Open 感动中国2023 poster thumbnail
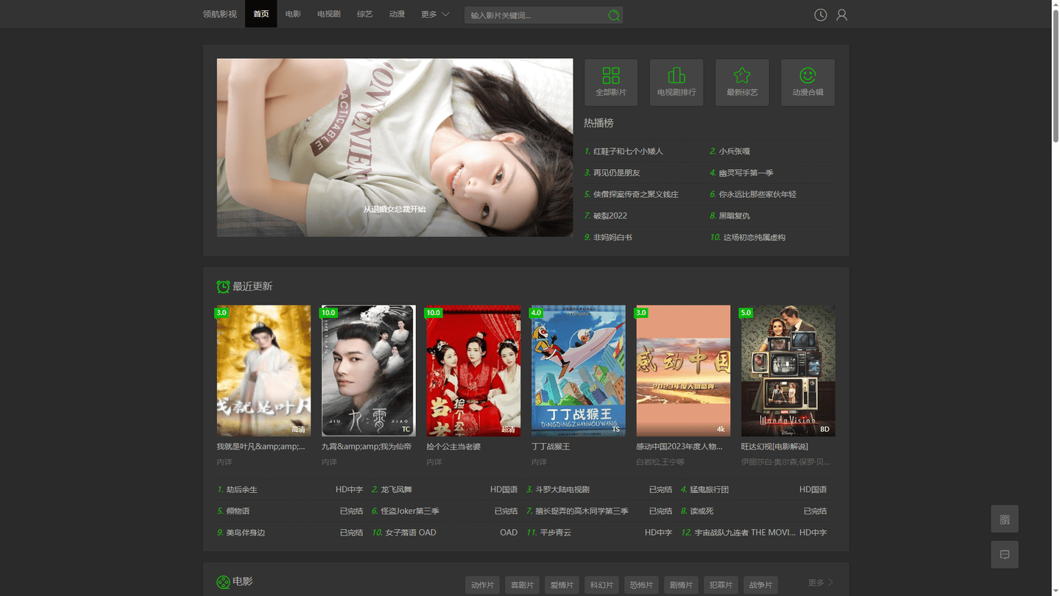 point(683,371)
